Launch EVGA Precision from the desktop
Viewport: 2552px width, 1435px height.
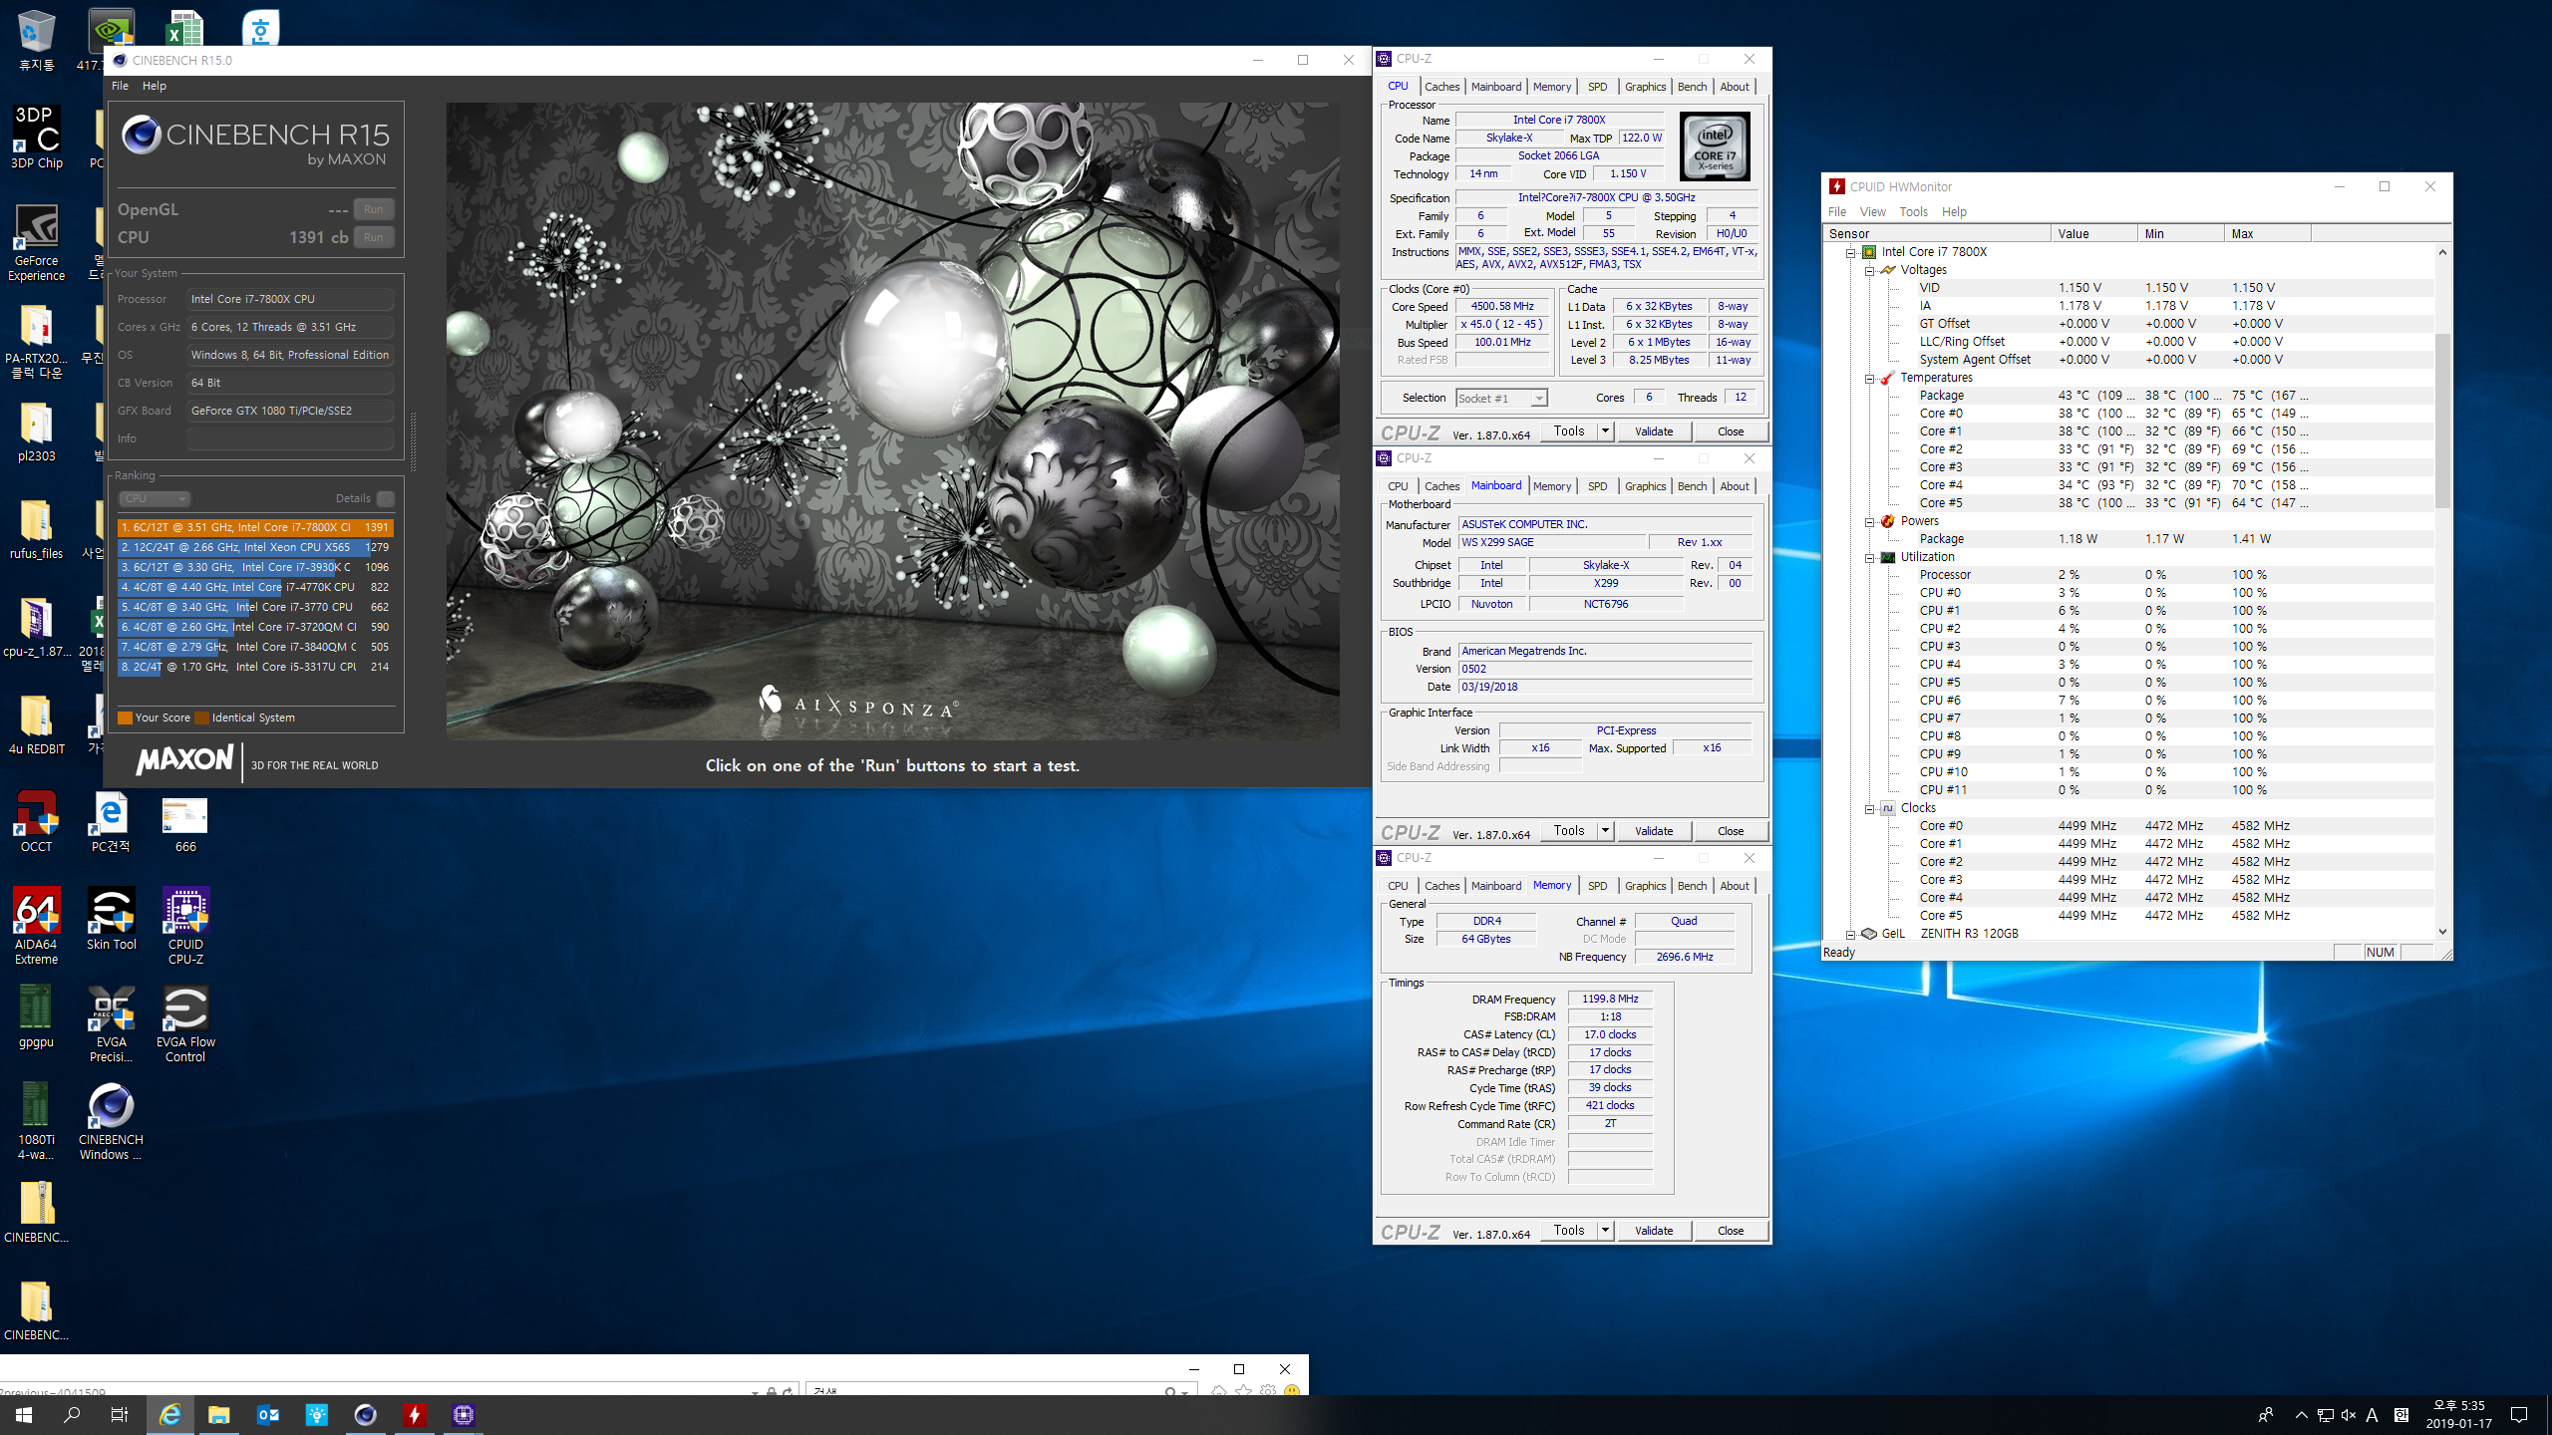111,1023
